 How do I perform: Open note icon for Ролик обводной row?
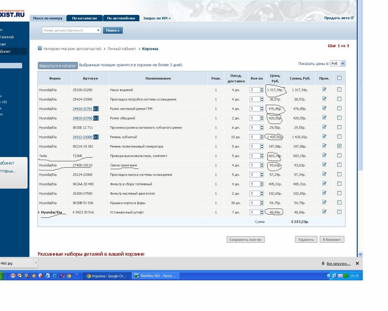pyautogui.click(x=324, y=117)
